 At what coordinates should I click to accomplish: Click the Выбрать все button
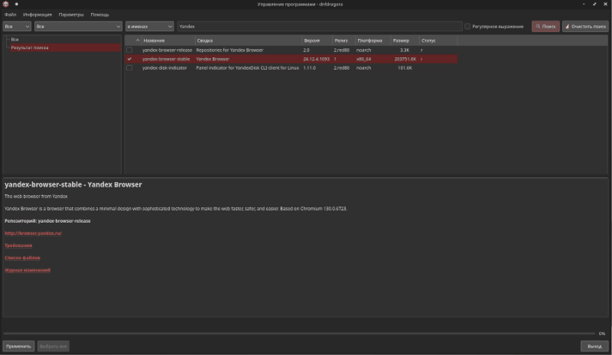tap(53, 346)
